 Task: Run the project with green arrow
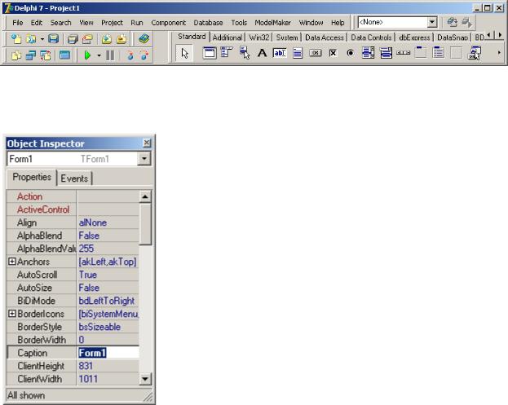(87, 55)
